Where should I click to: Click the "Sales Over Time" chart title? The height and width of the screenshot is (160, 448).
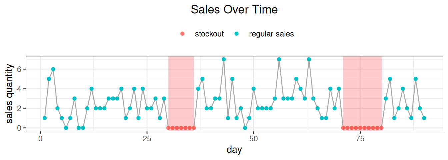tap(234, 10)
